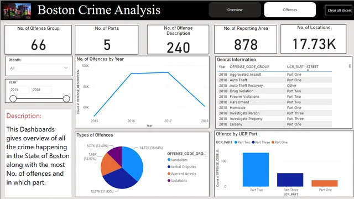Click the 5.07K (12.49%) pie label

(97, 146)
